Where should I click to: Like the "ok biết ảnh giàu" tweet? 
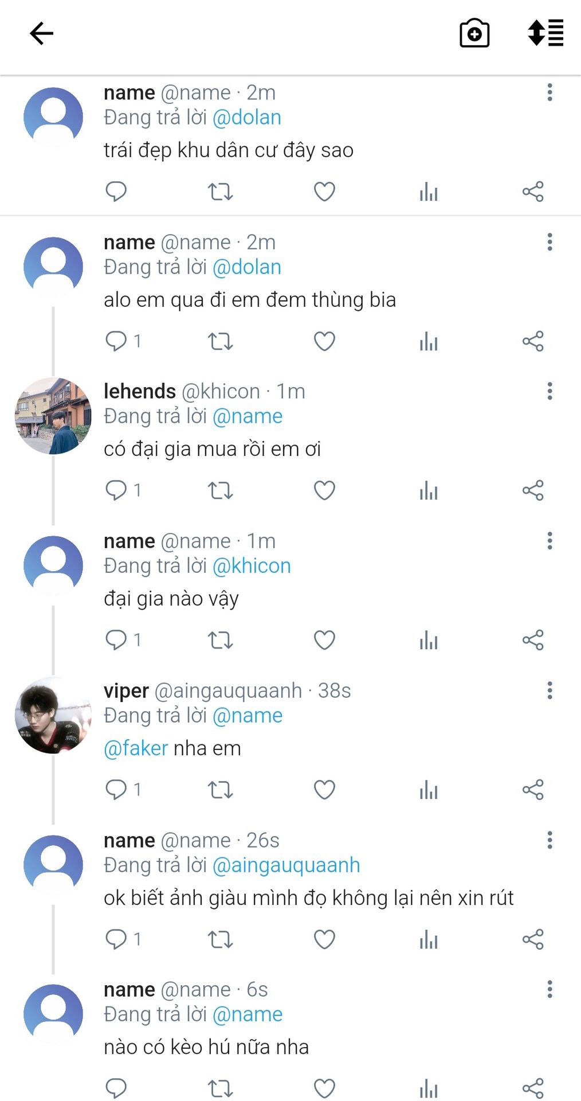tap(324, 939)
